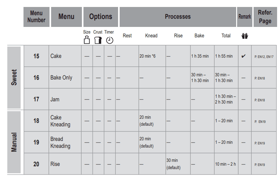279x178 pixels.
Task: Click the 1 h 35 min bake time
Action: 200,56
